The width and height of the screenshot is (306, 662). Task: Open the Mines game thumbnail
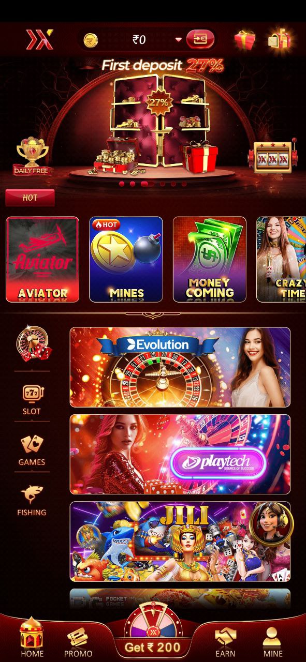[126, 259]
